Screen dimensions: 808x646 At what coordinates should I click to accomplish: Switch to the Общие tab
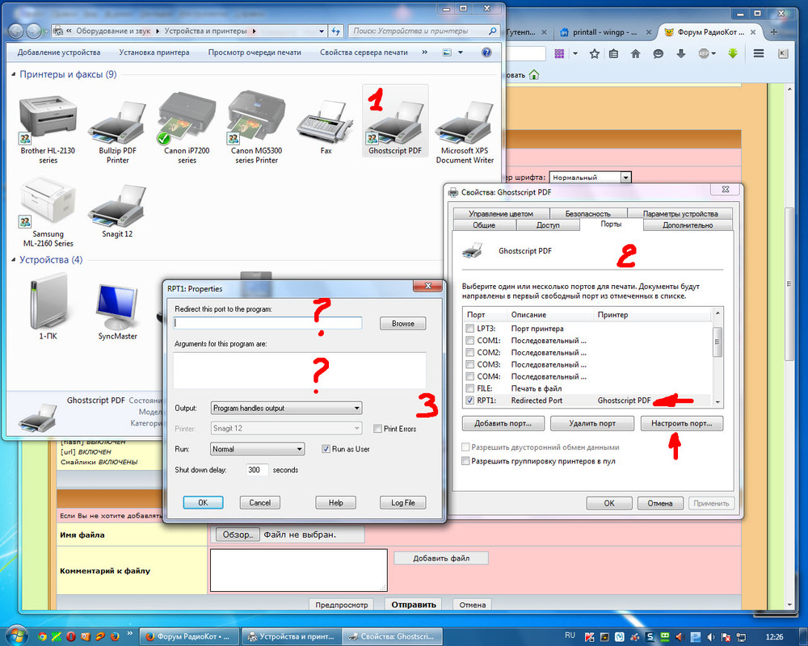click(x=484, y=225)
